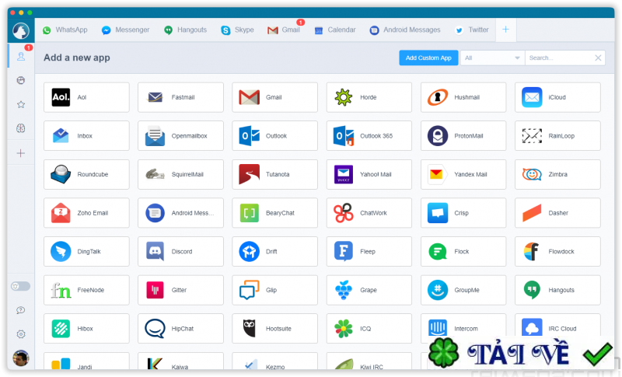Open the All category filter dropdown
The height and width of the screenshot is (377, 622).
(492, 58)
